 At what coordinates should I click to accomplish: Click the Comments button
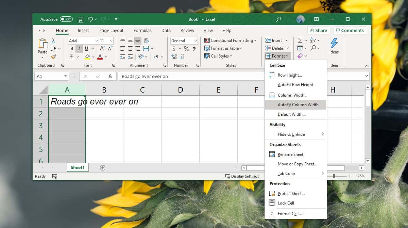(350, 31)
